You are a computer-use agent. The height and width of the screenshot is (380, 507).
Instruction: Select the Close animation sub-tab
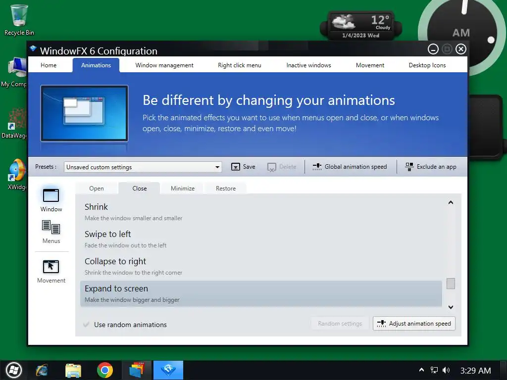pyautogui.click(x=139, y=189)
